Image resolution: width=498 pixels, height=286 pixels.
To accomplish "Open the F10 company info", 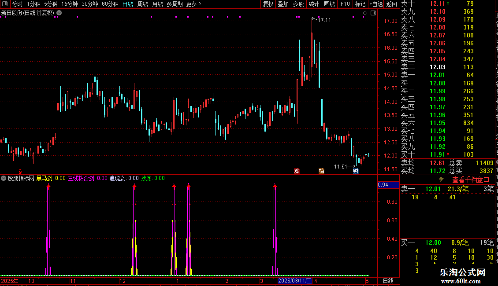I will [345, 4].
